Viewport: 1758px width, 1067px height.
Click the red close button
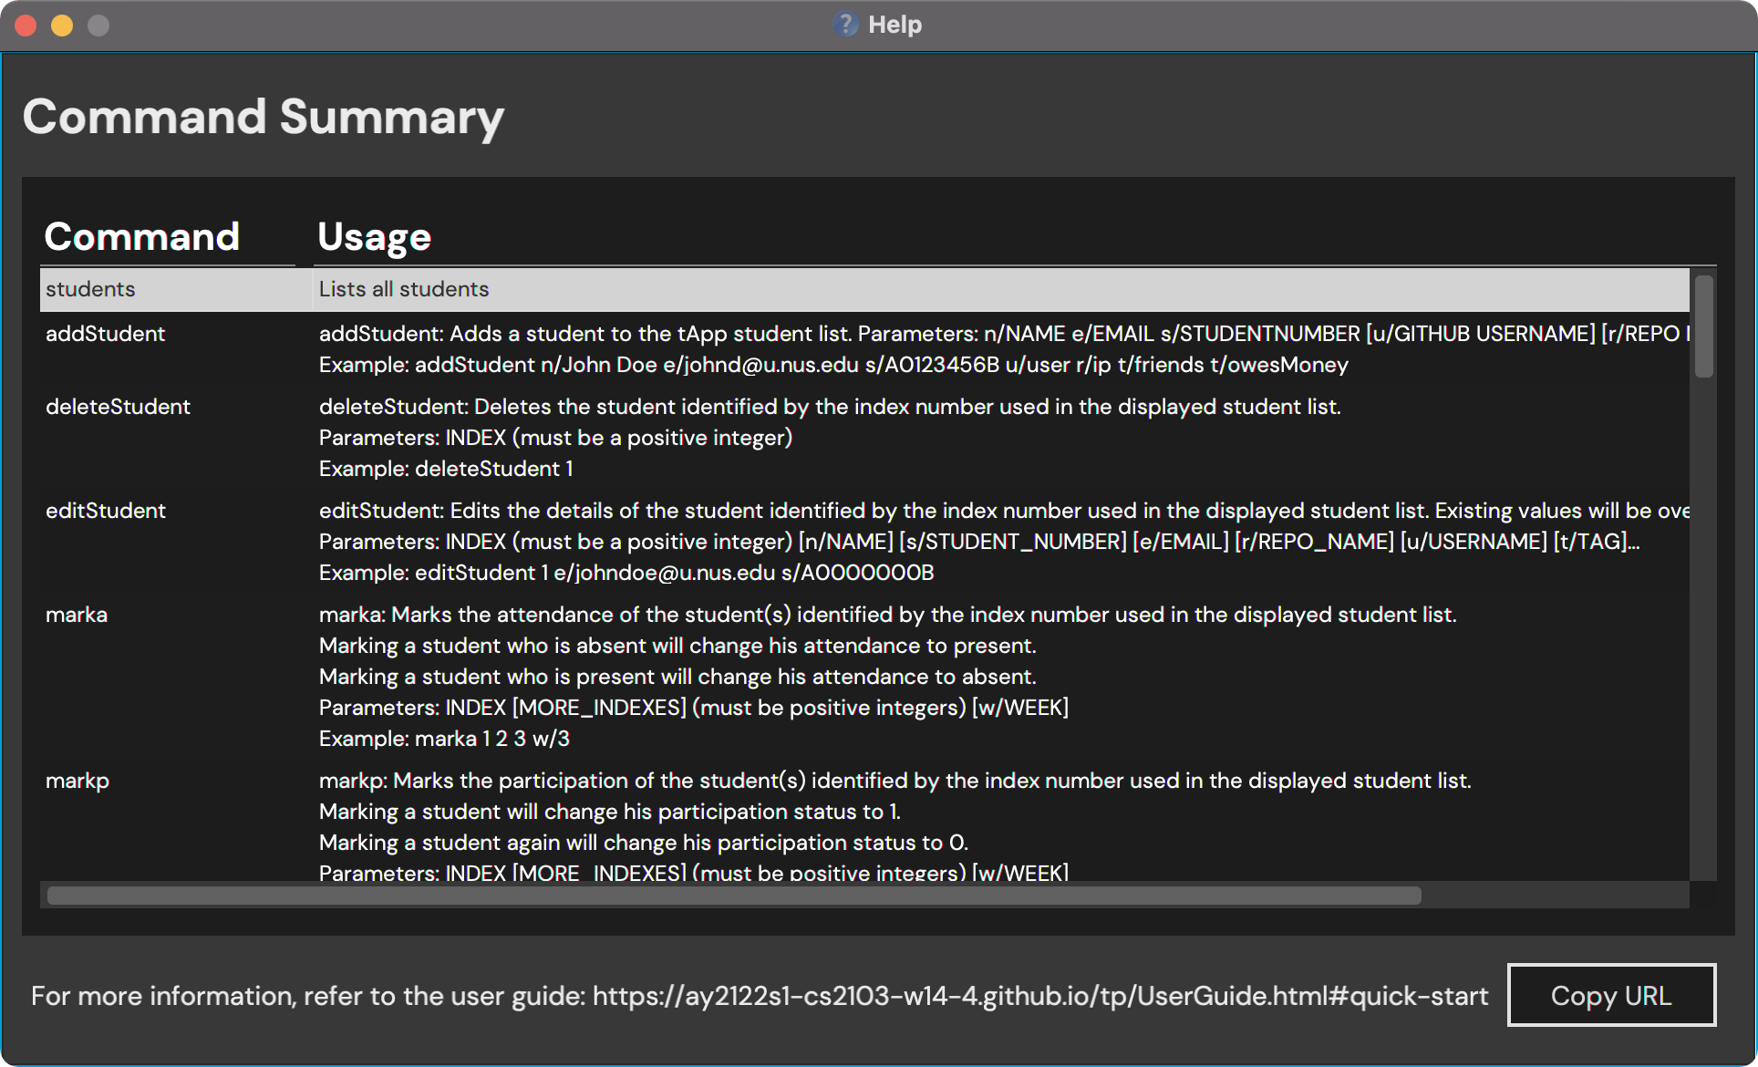[26, 21]
